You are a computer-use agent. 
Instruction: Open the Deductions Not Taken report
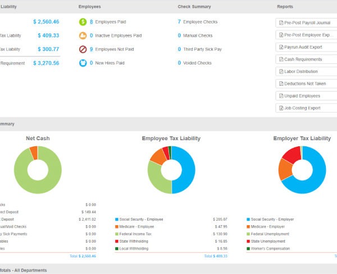click(x=306, y=83)
